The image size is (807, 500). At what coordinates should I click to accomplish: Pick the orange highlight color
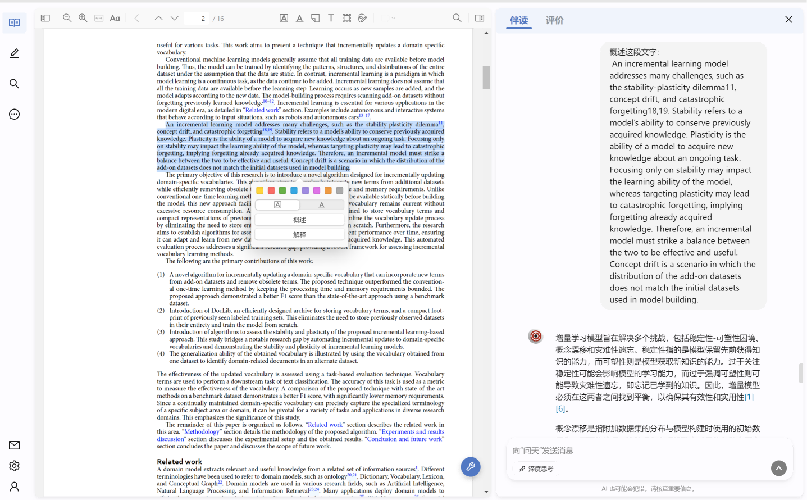click(x=328, y=190)
